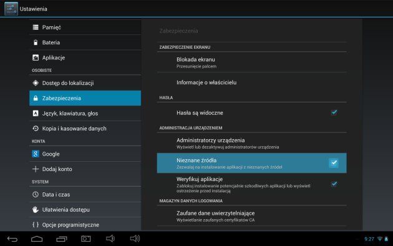Open Blokada ekranu option
The width and height of the screenshot is (393, 246).
coord(251,62)
